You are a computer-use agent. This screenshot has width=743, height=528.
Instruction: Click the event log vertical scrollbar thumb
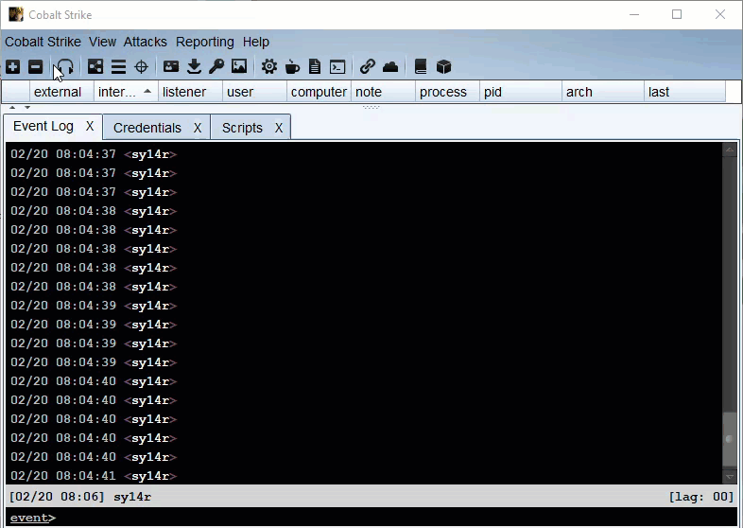coord(730,439)
